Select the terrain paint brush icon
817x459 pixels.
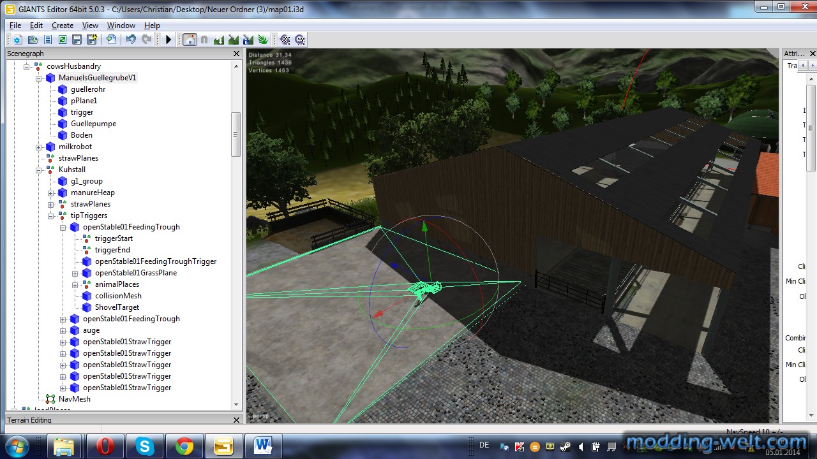tap(233, 40)
